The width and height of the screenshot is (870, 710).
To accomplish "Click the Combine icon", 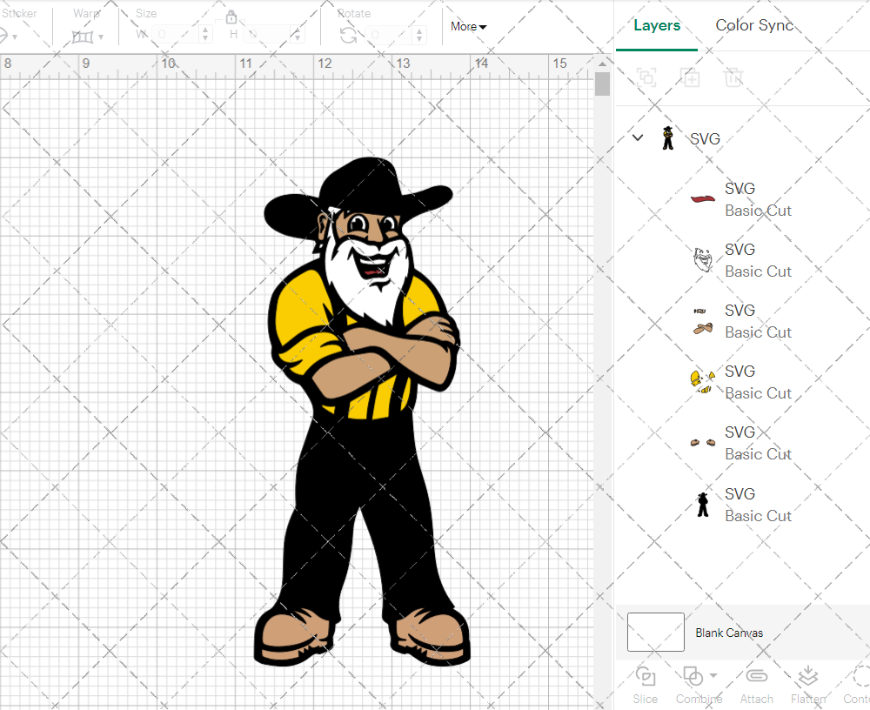I will coord(693,675).
